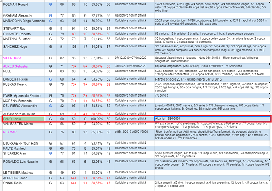Image resolution: width=272 pixels, height=191 pixels.
Task: Click the comment marker on PUSKAS Ferenc notes
Action: pyautogui.click(x=269, y=83)
